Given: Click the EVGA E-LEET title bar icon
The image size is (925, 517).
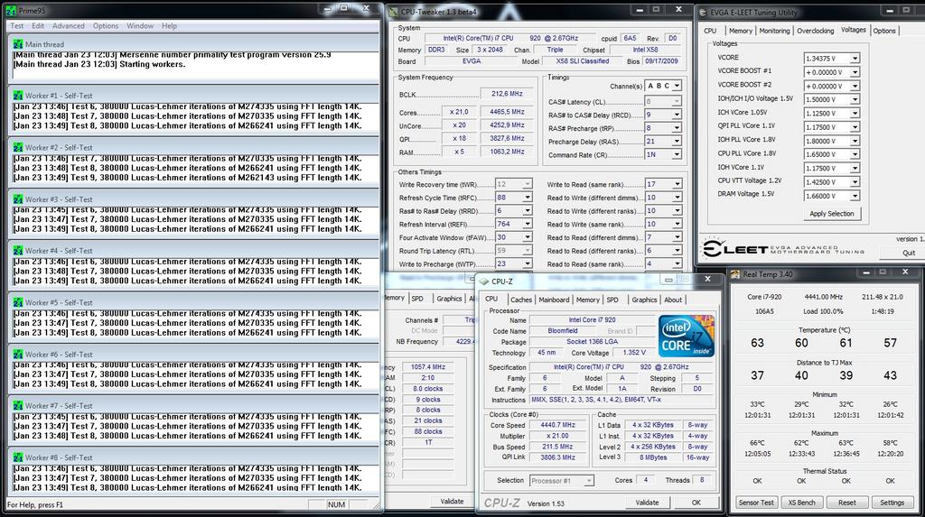Looking at the screenshot, I should click(704, 11).
